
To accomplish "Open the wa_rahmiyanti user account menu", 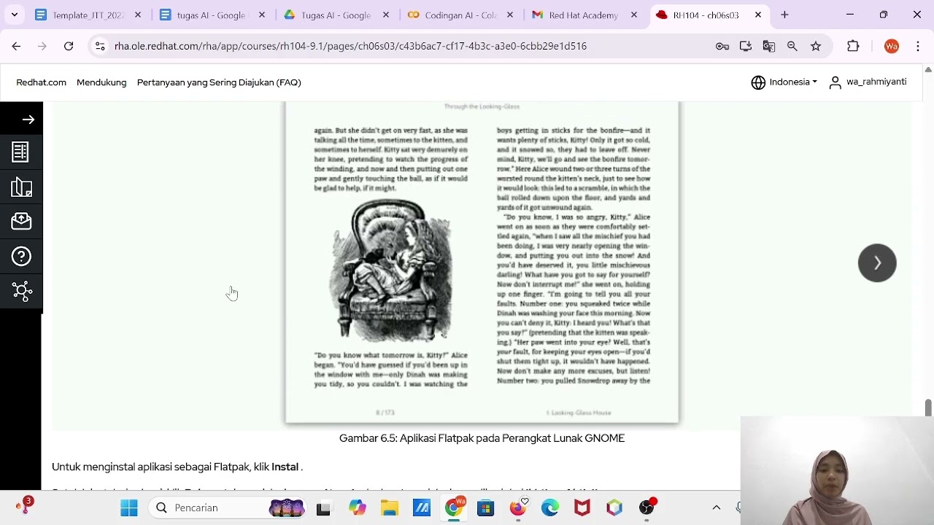I will [x=868, y=82].
